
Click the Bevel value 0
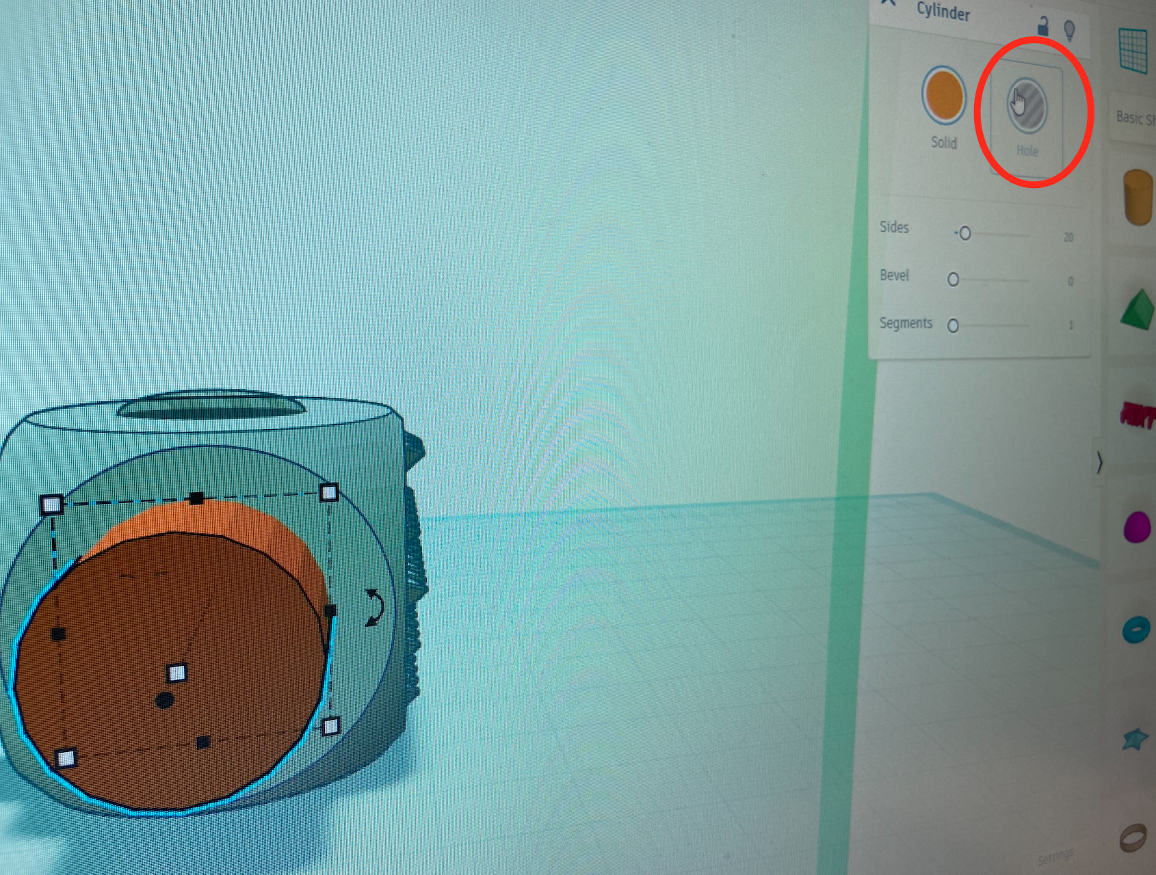click(1070, 281)
